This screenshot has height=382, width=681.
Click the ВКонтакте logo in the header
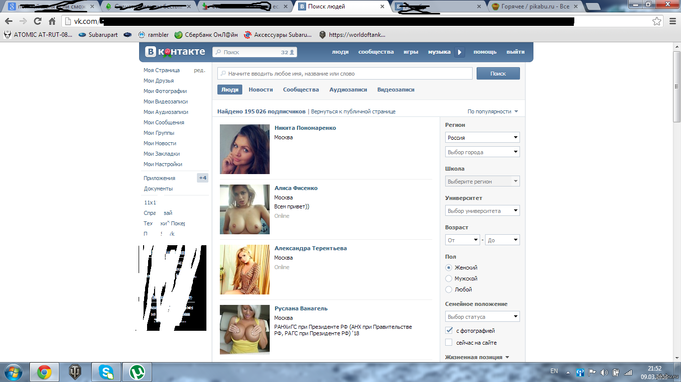(x=175, y=52)
